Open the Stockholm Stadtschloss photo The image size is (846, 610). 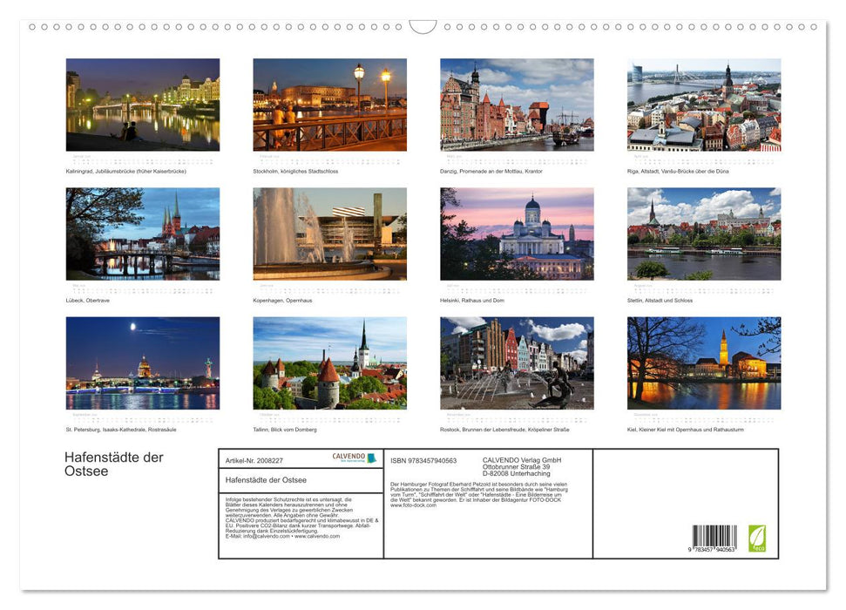coord(330,104)
